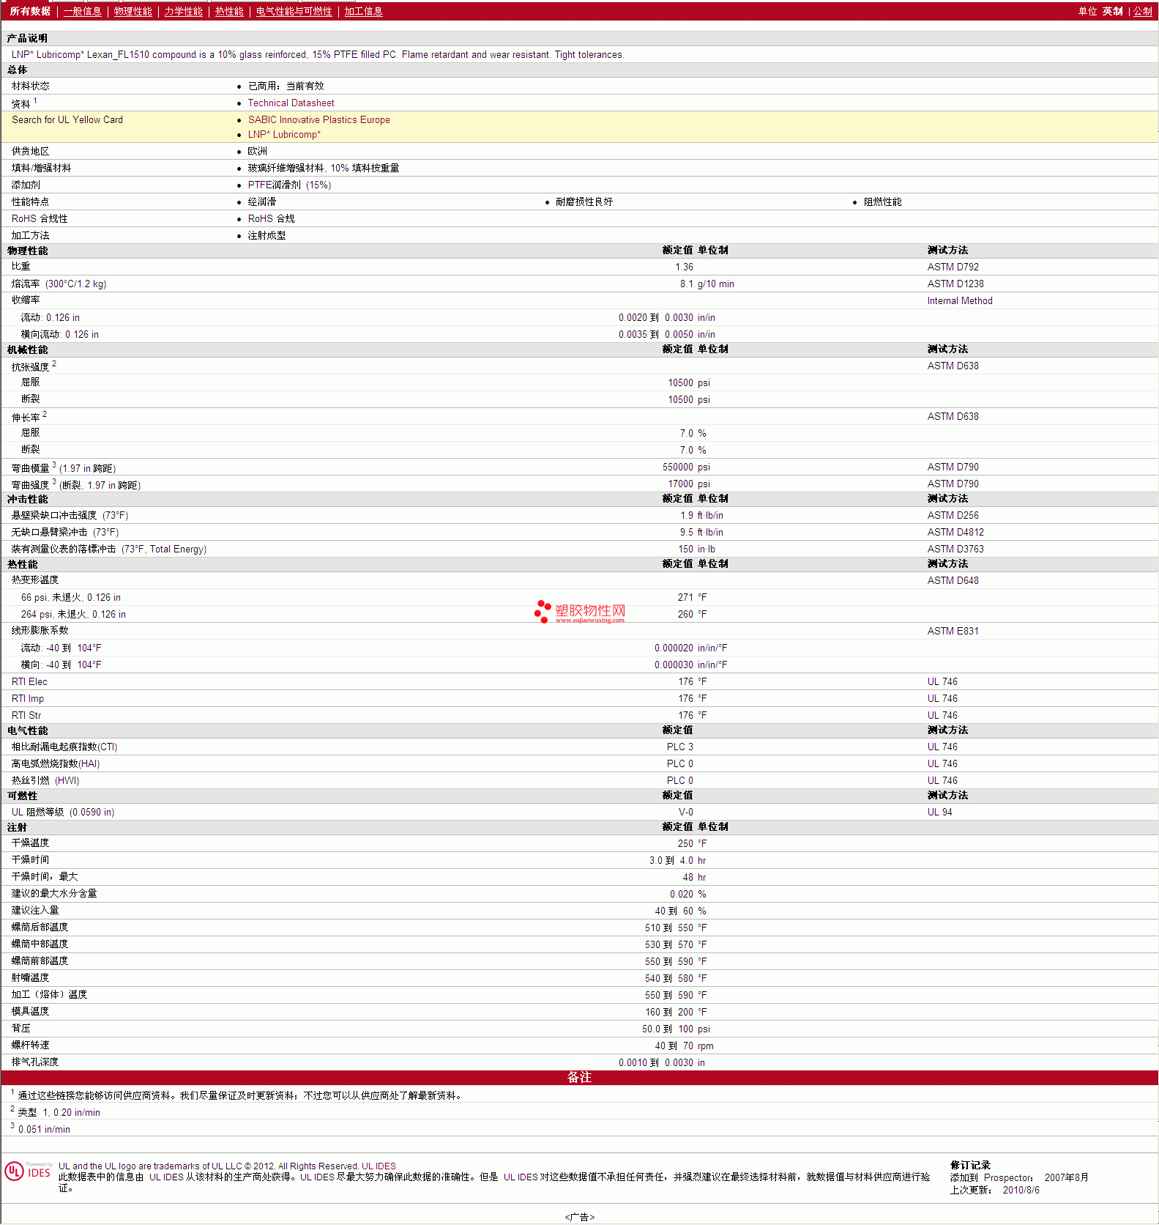Open the Technical Datasheet link
The image size is (1159, 1225).
coord(291,103)
